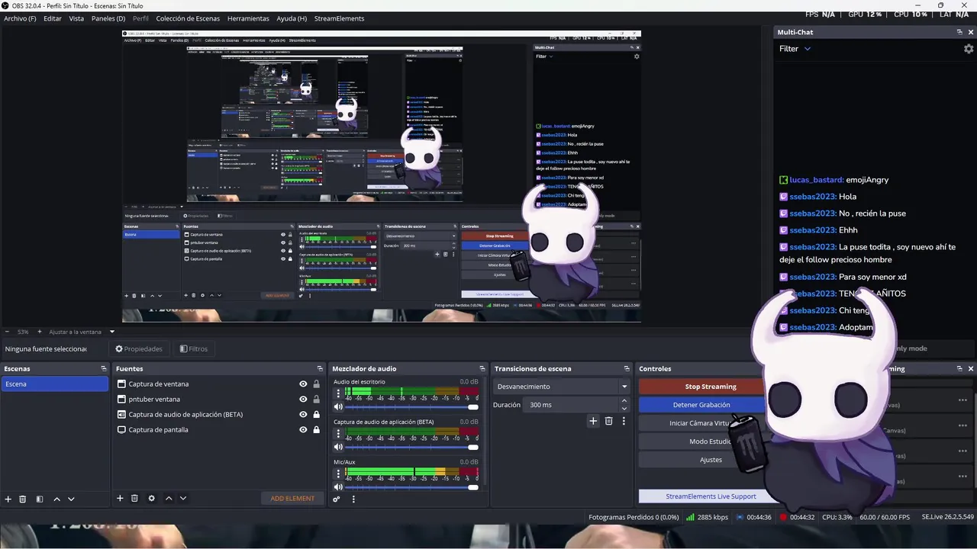
Task: Open StreamElements menu
Action: pyautogui.click(x=339, y=18)
